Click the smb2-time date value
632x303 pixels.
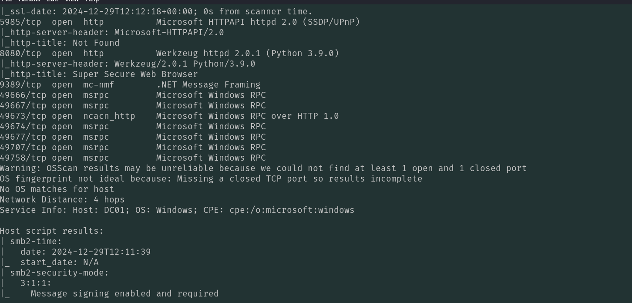coord(101,252)
